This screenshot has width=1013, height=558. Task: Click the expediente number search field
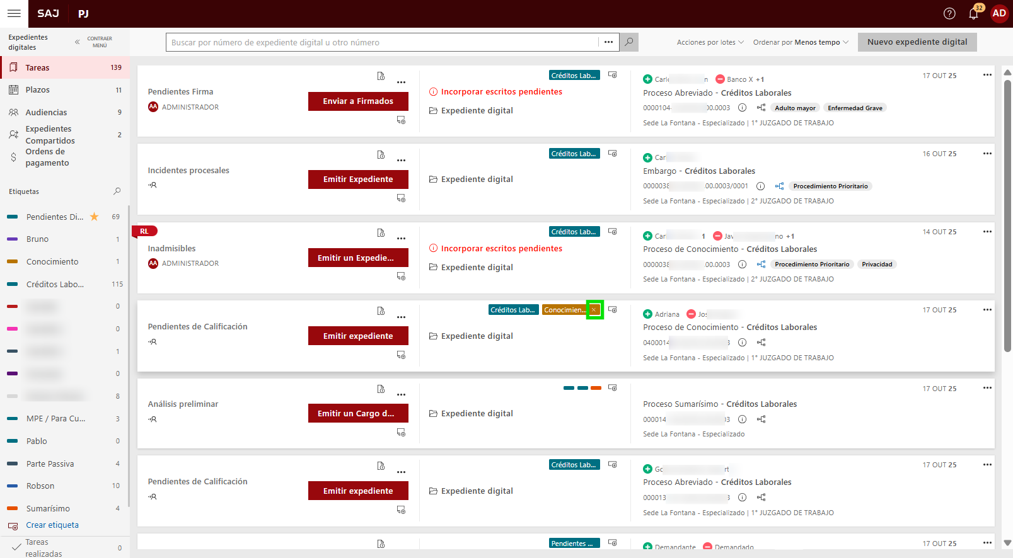coord(381,42)
